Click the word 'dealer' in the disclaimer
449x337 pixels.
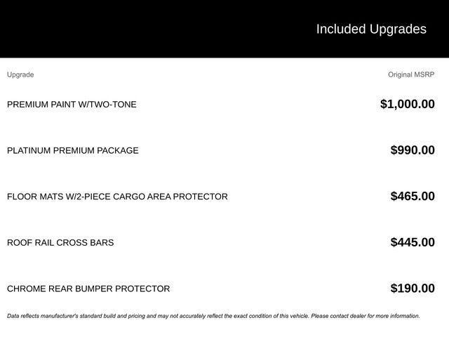(355, 316)
